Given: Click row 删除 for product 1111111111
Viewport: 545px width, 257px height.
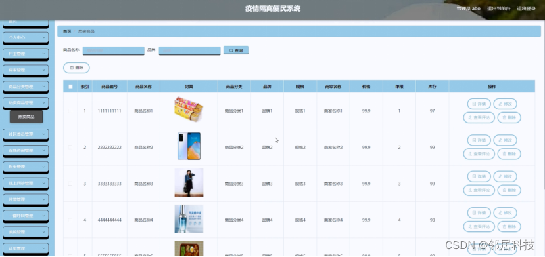Looking at the screenshot, I should [509, 117].
